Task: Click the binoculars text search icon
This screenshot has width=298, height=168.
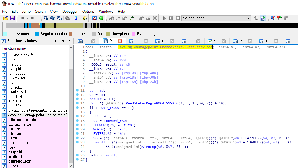Action: point(53,18)
